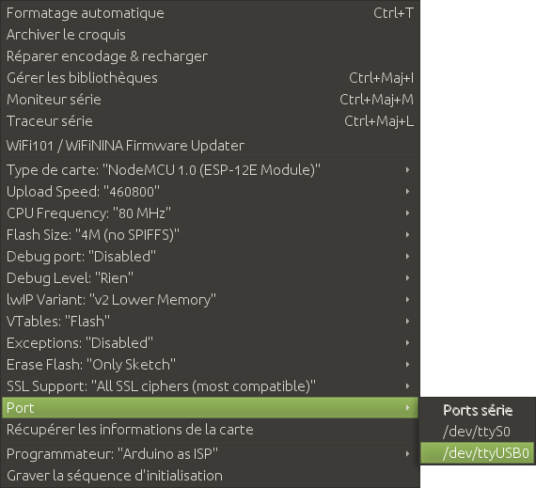The width and height of the screenshot is (536, 488).
Task: Select serial port /dev/ttyUSB0
Action: [x=477, y=453]
